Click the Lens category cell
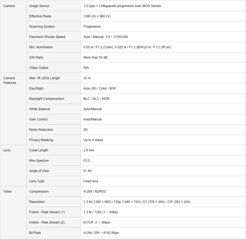 pyautogui.click(x=14, y=166)
